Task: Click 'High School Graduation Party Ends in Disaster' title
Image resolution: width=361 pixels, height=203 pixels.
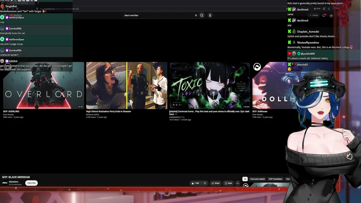Action: [109, 111]
